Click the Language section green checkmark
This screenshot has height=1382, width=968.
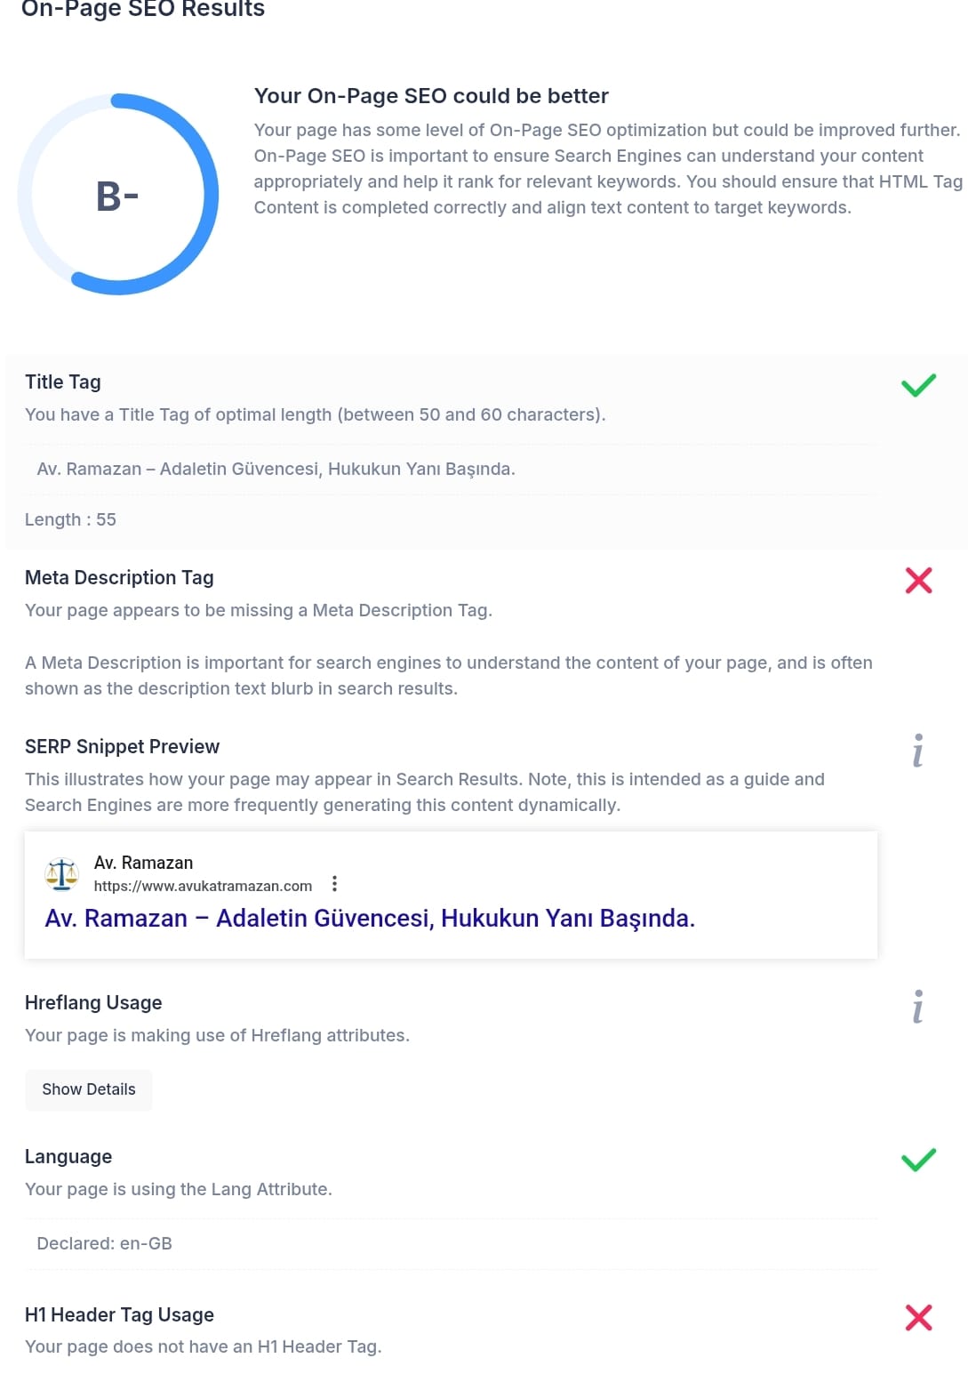(x=918, y=1160)
